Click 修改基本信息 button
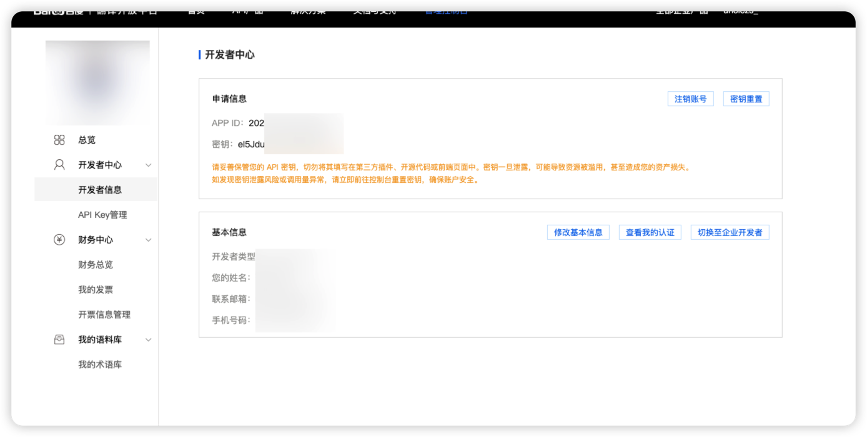 (578, 232)
